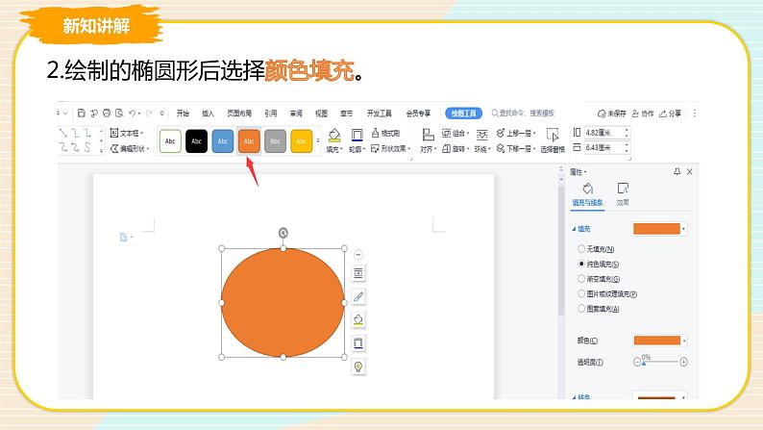Click the lightbulb icon beside the ellipse
The image size is (763, 430).
(x=358, y=367)
